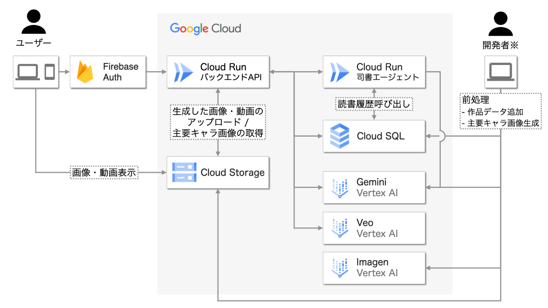This screenshot has height=308, width=548.
Task: Click the 画像・動画表示 label
Action: tap(104, 172)
